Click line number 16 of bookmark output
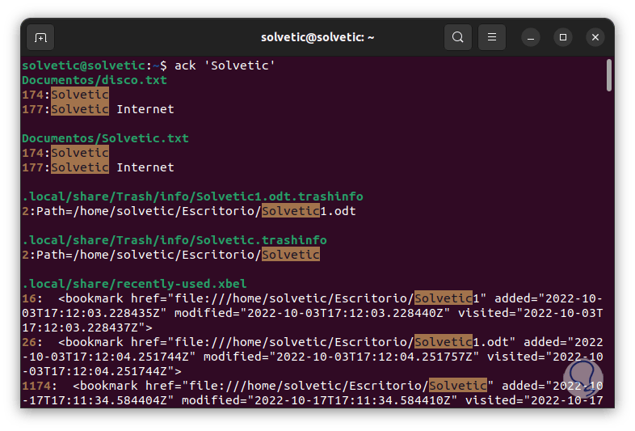Viewport: 635px width, 431px height. tap(29, 298)
